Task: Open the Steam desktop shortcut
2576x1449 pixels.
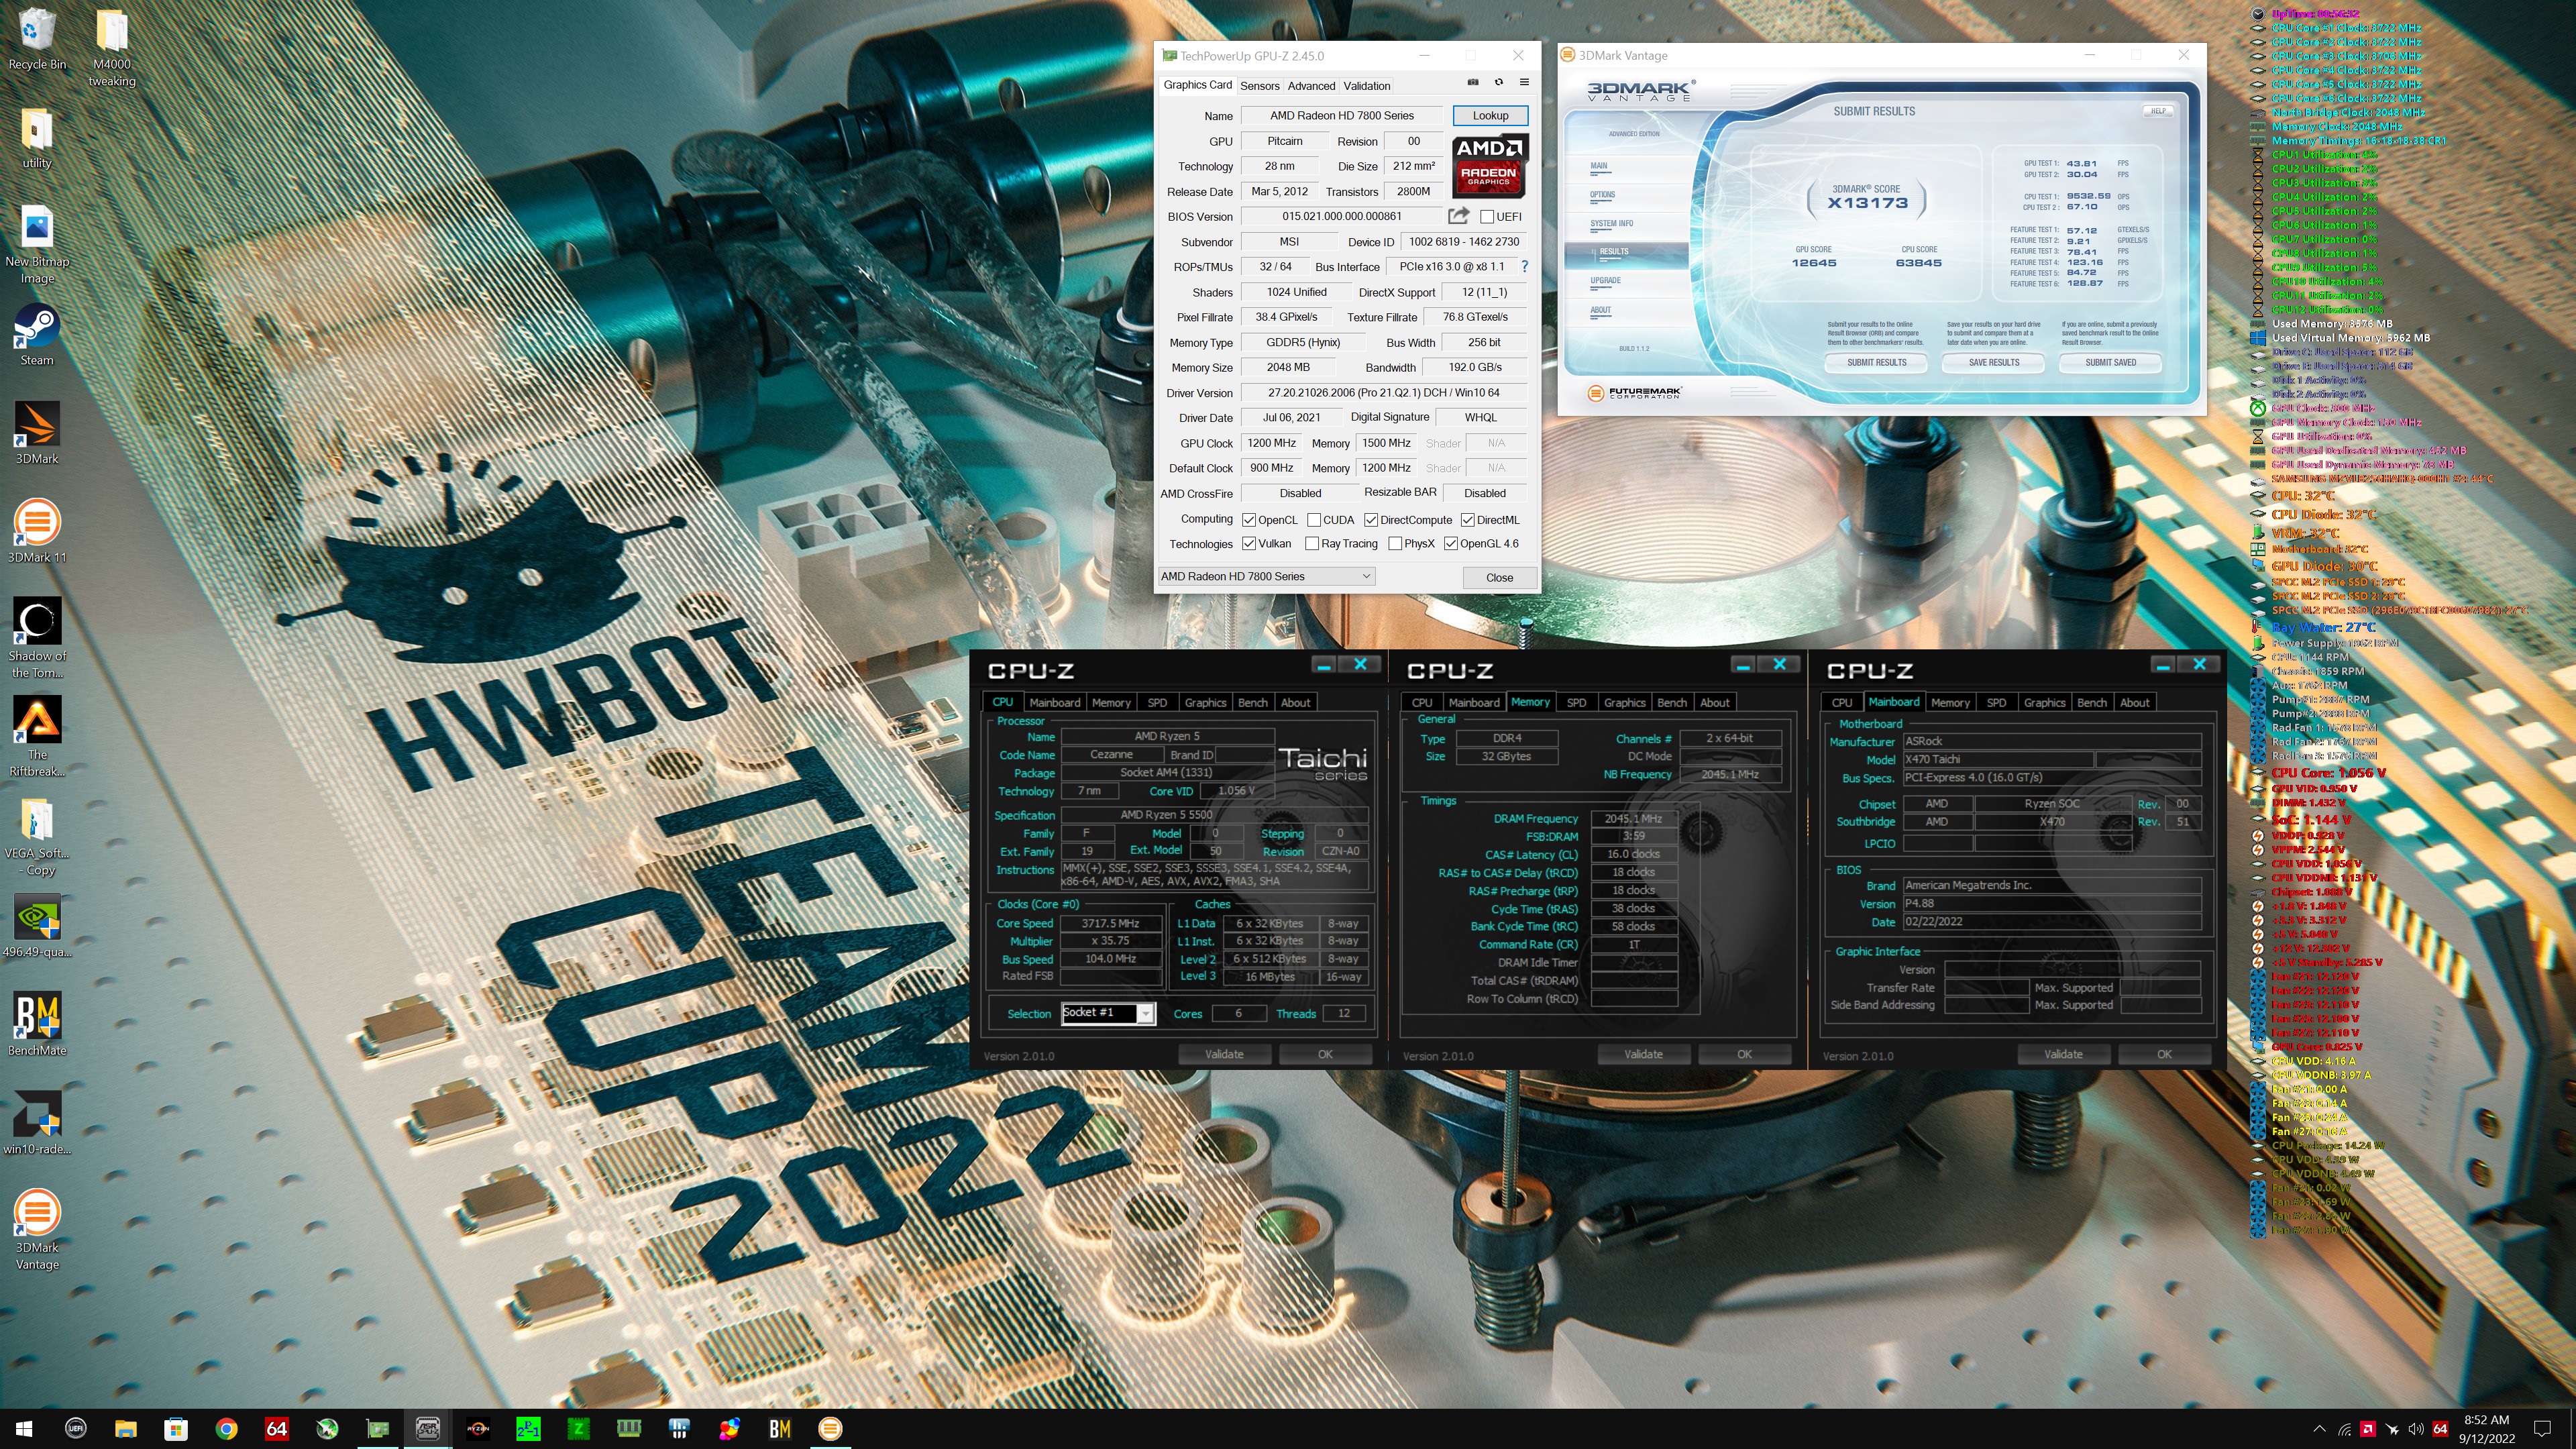Action: pos(37,335)
